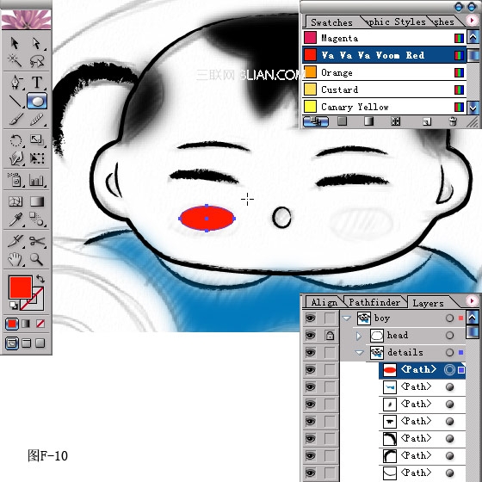Click target circle of head sublayer
This screenshot has width=482, height=482.
(449, 335)
